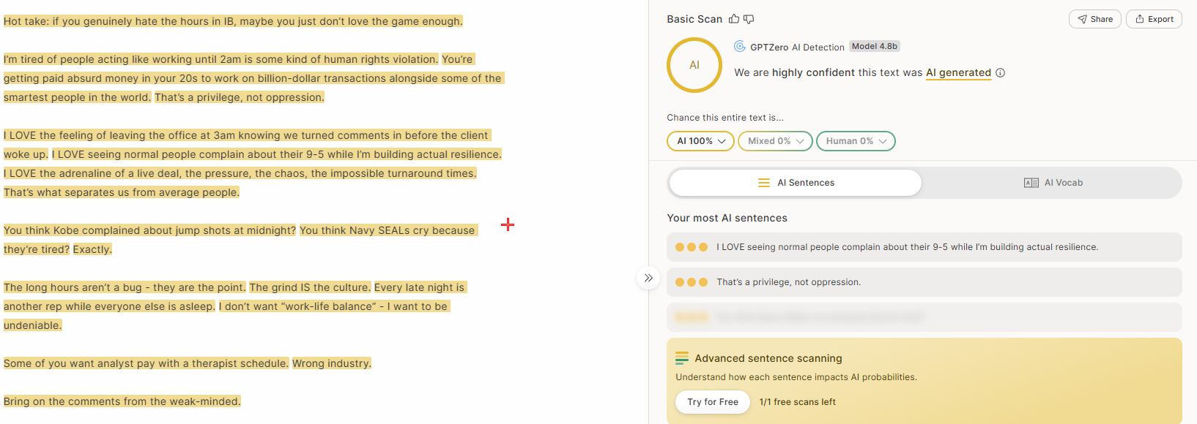
Task: Open the Share button
Action: pos(1095,19)
